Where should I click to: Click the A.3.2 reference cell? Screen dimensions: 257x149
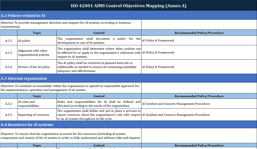(x=9, y=104)
